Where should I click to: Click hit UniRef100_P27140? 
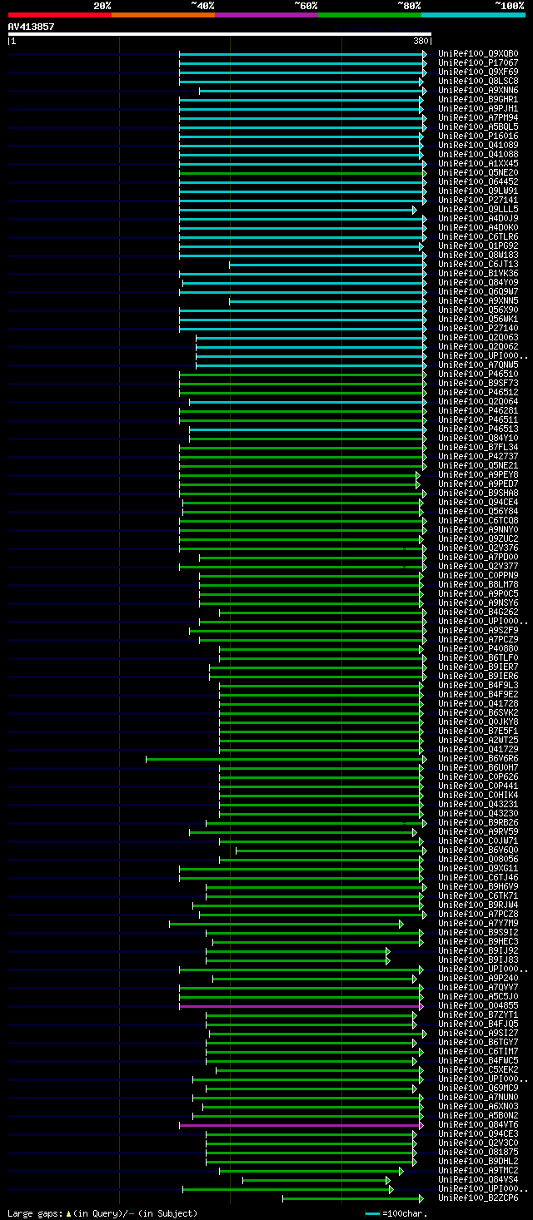[478, 328]
